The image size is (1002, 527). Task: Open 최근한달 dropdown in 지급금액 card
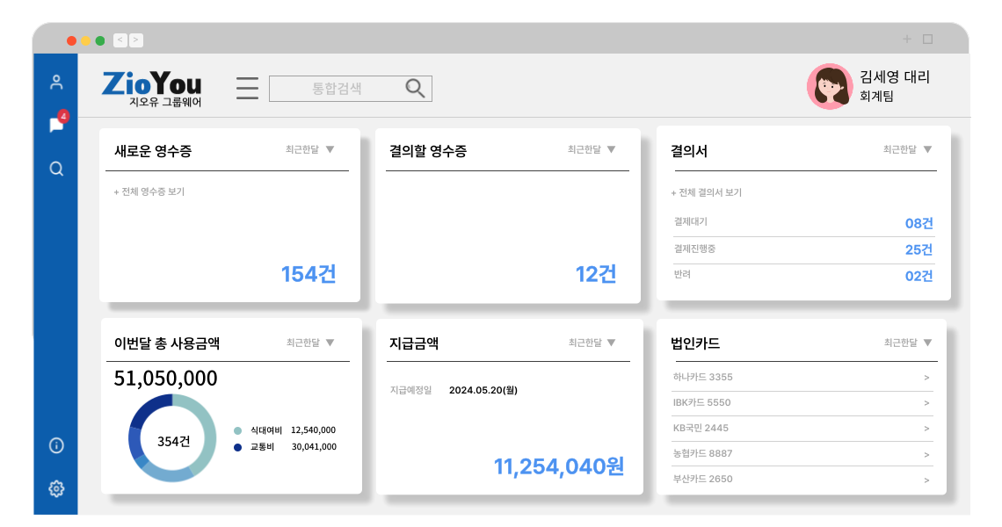tap(592, 343)
